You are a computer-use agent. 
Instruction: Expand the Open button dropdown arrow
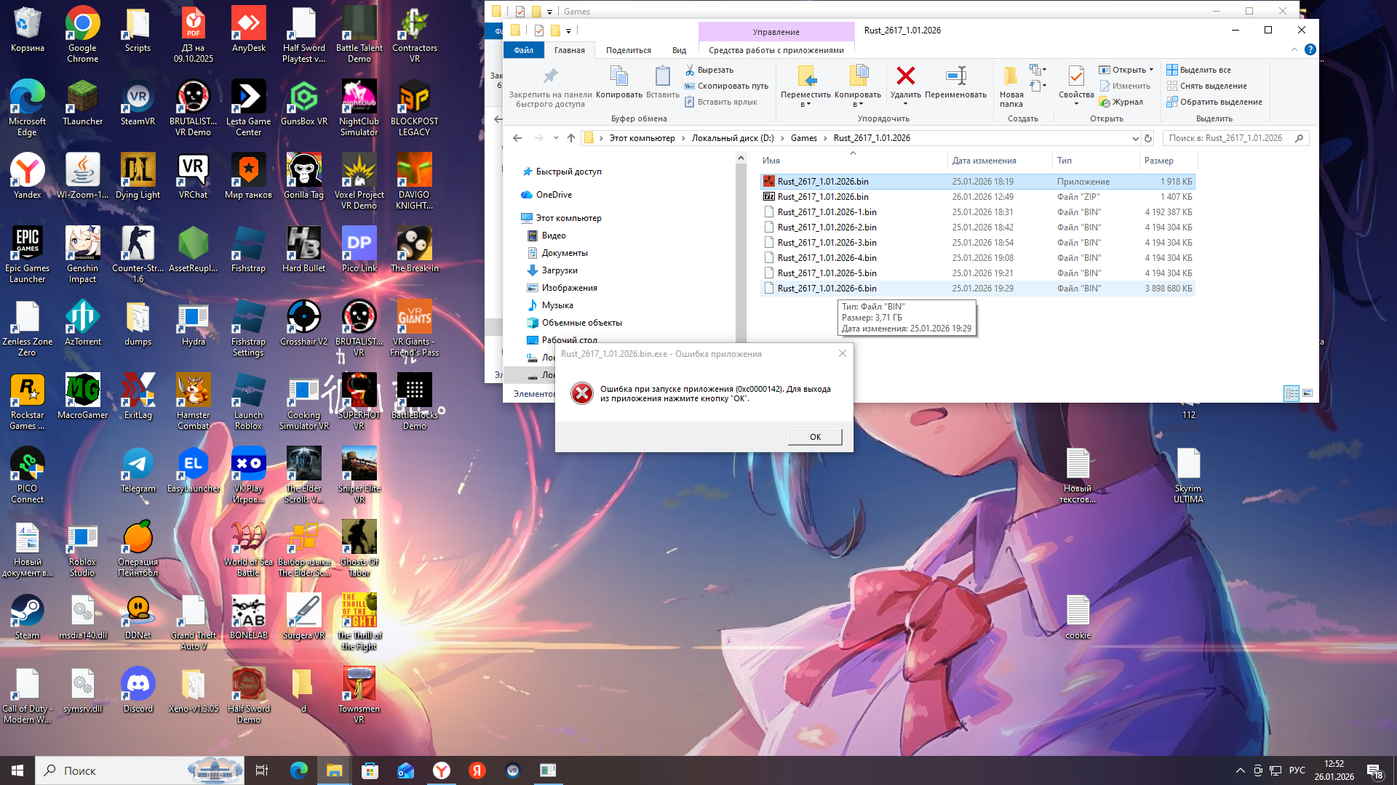1151,70
